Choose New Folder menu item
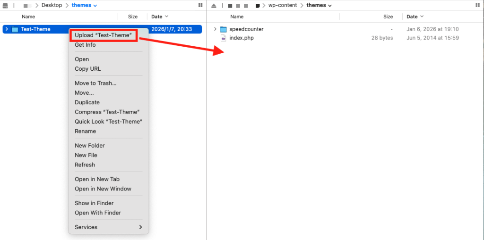This screenshot has width=484, height=240. click(x=89, y=145)
